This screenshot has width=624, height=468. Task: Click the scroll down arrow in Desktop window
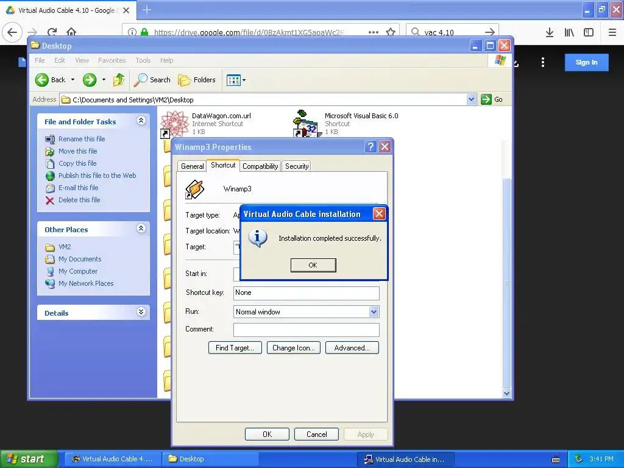click(506, 393)
